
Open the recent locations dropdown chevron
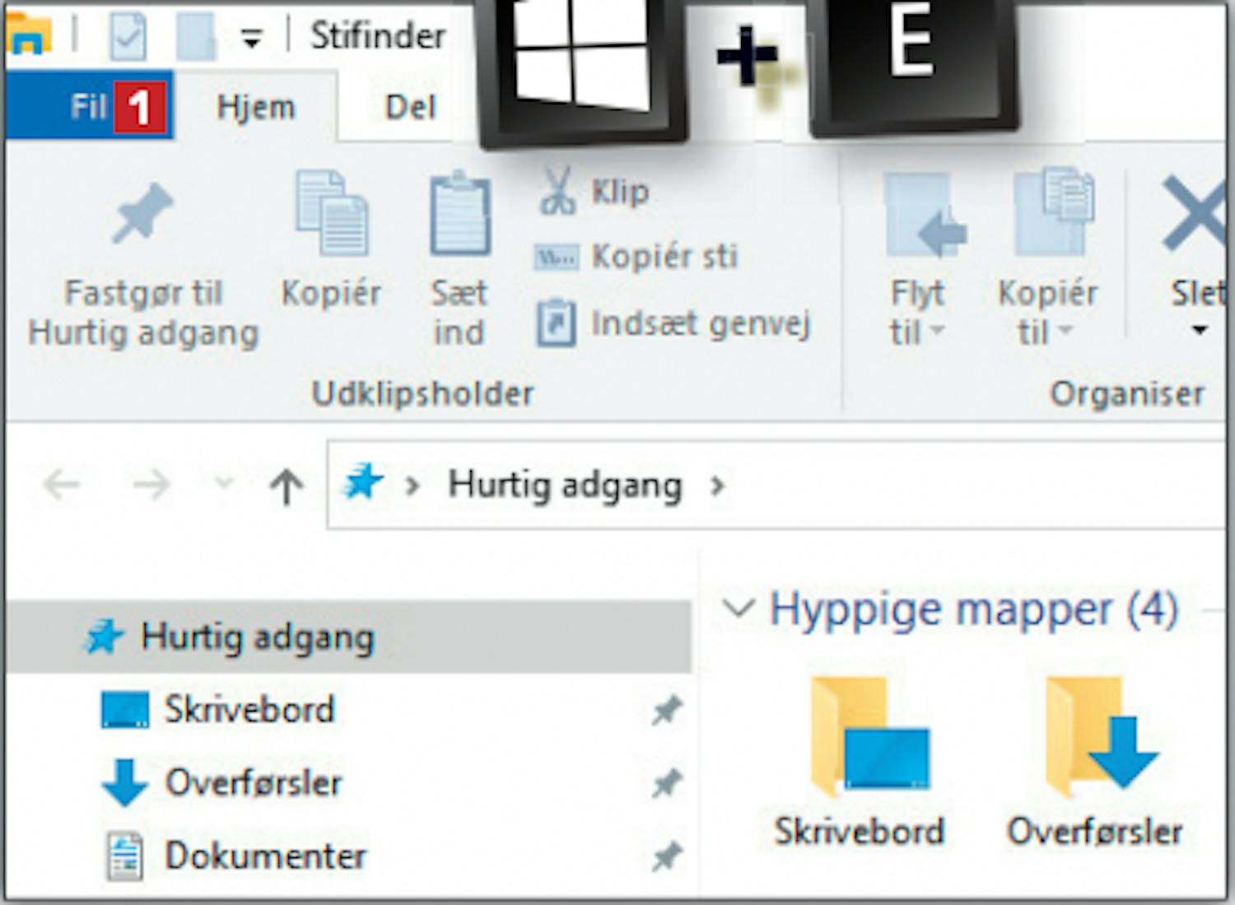pyautogui.click(x=223, y=484)
